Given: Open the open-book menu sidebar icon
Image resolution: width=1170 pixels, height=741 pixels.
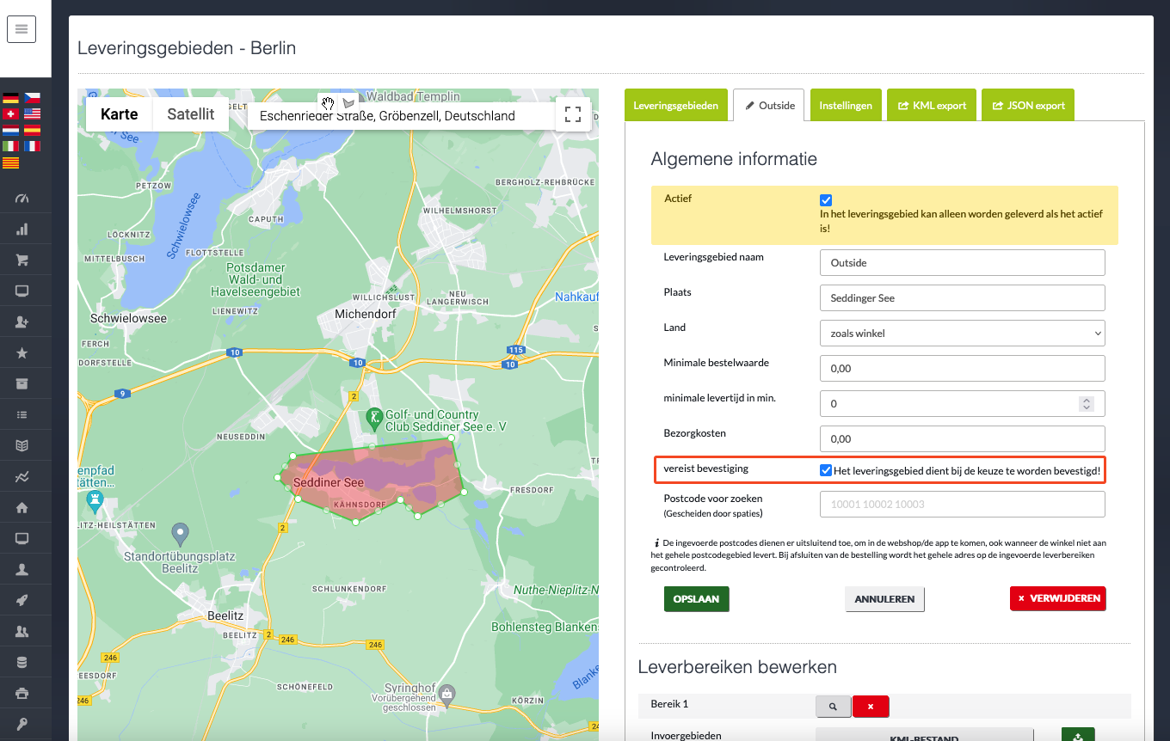Looking at the screenshot, I should click(22, 446).
